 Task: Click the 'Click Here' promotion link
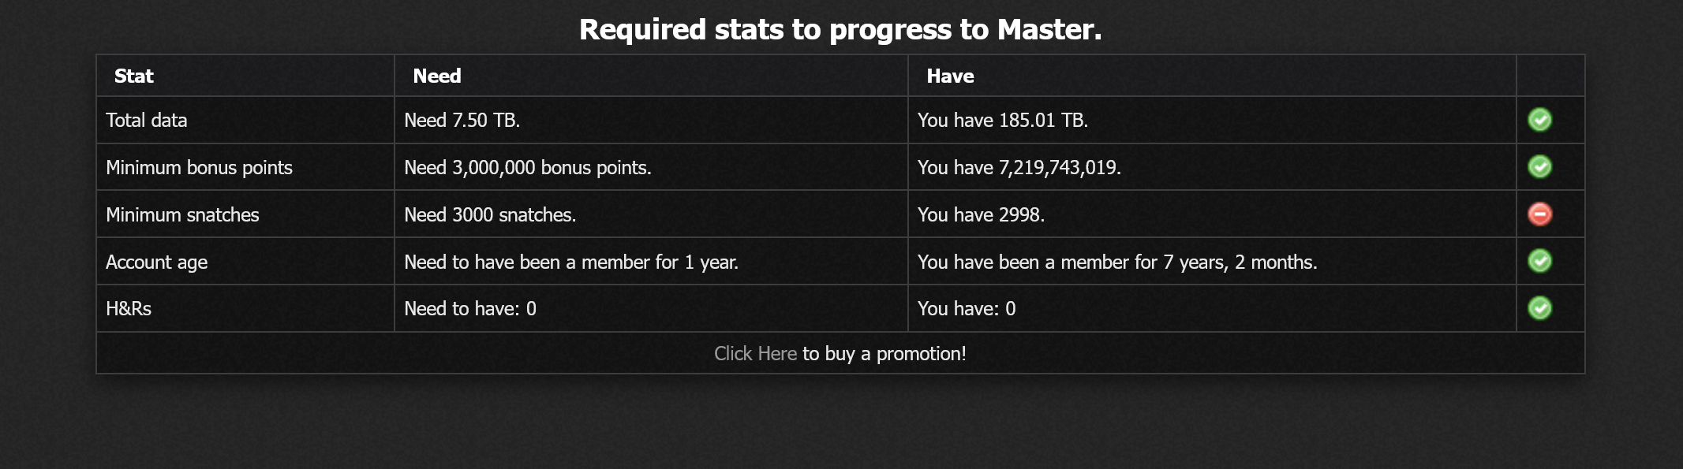click(x=755, y=354)
